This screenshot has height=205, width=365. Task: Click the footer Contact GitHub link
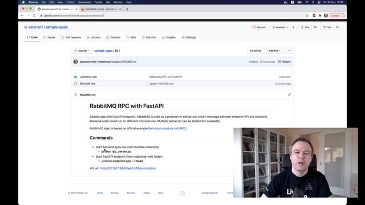pyautogui.click(x=209, y=193)
